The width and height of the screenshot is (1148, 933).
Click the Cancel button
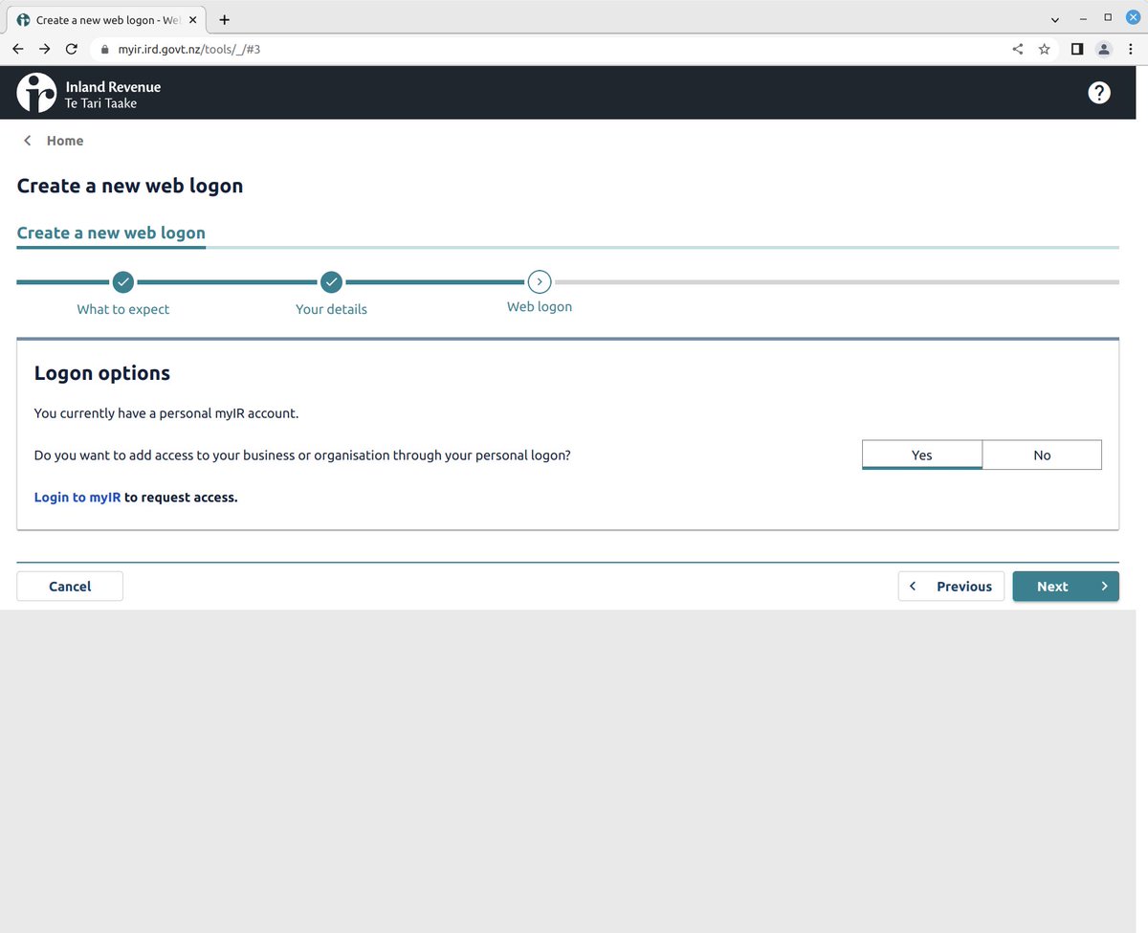tap(70, 587)
